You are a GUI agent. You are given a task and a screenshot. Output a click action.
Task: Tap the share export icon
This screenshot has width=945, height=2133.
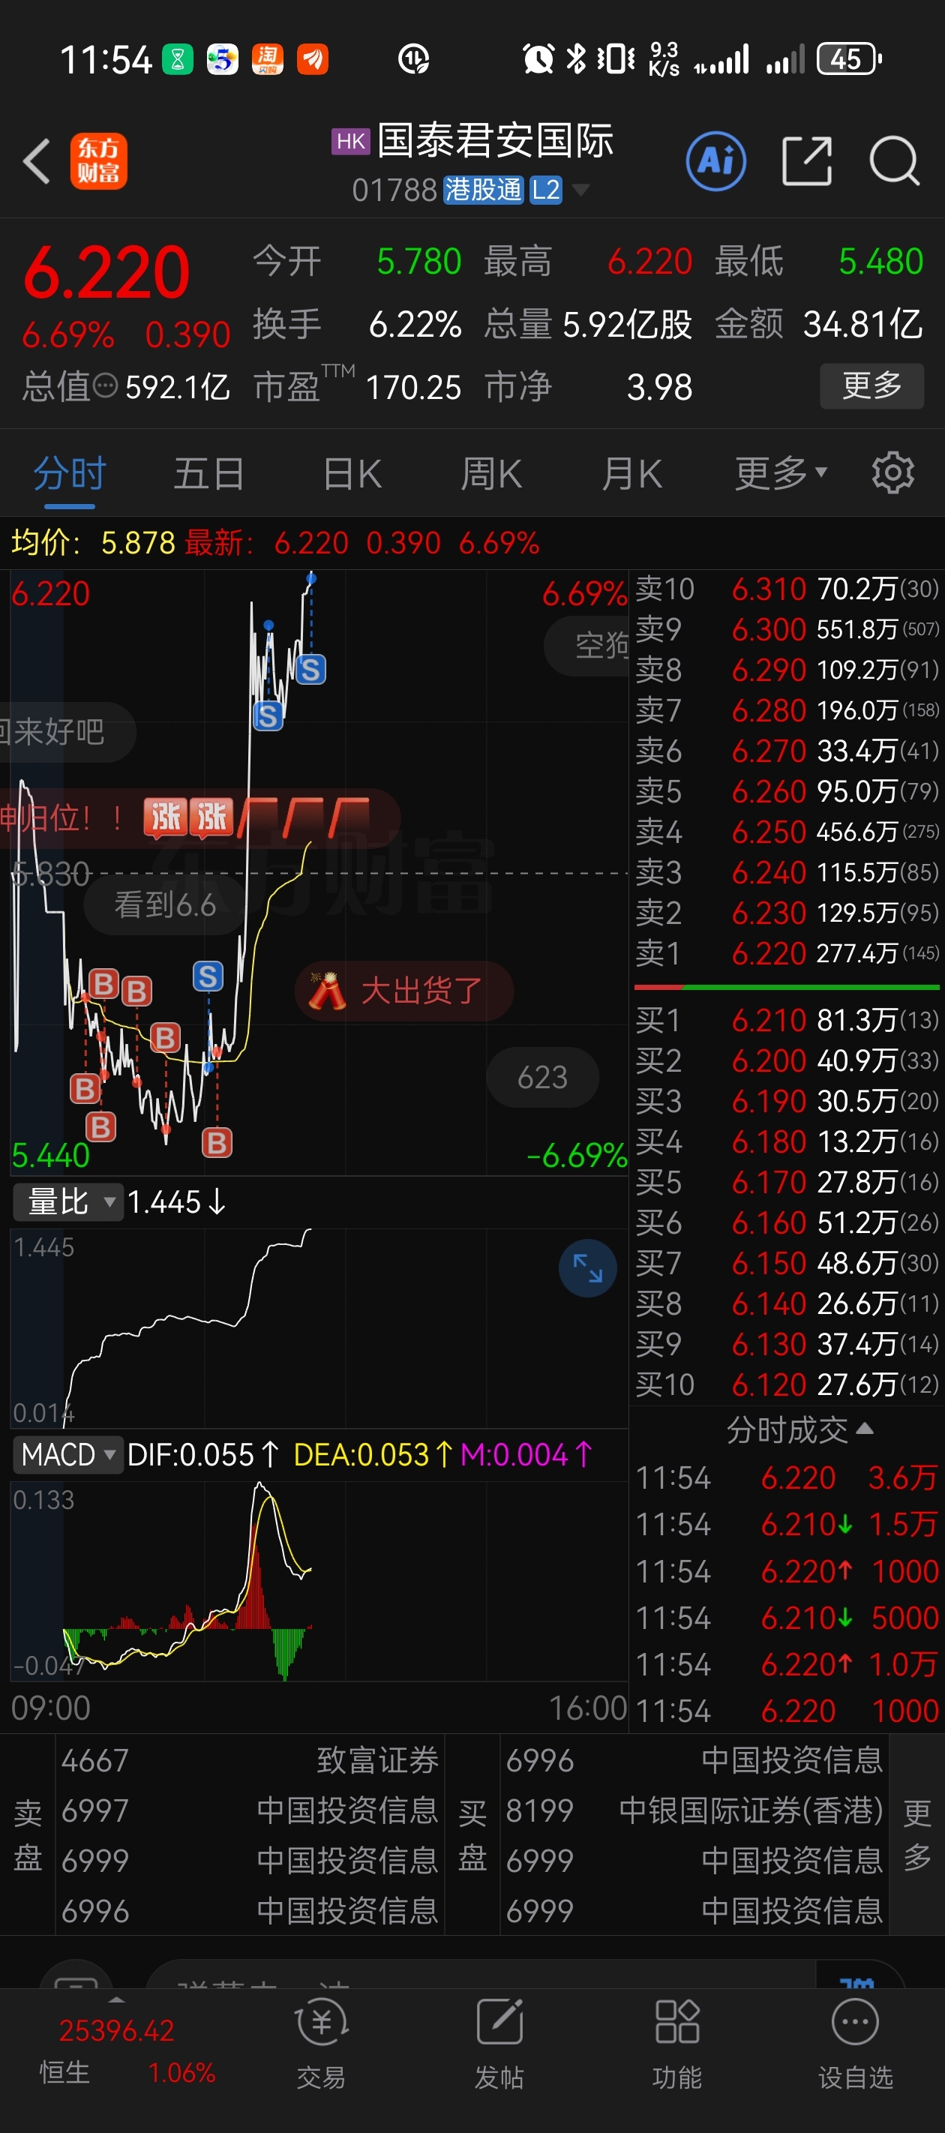[807, 160]
